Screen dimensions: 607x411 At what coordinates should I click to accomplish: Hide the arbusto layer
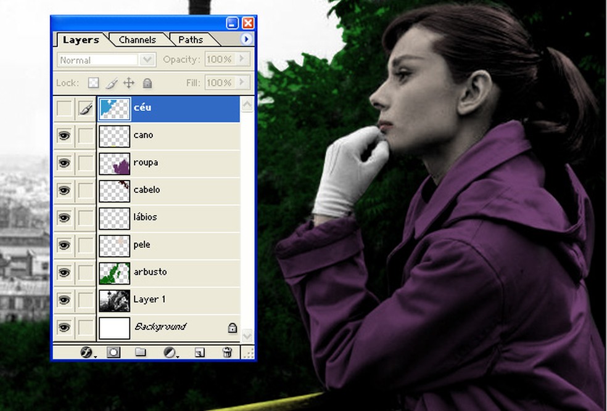click(x=64, y=273)
